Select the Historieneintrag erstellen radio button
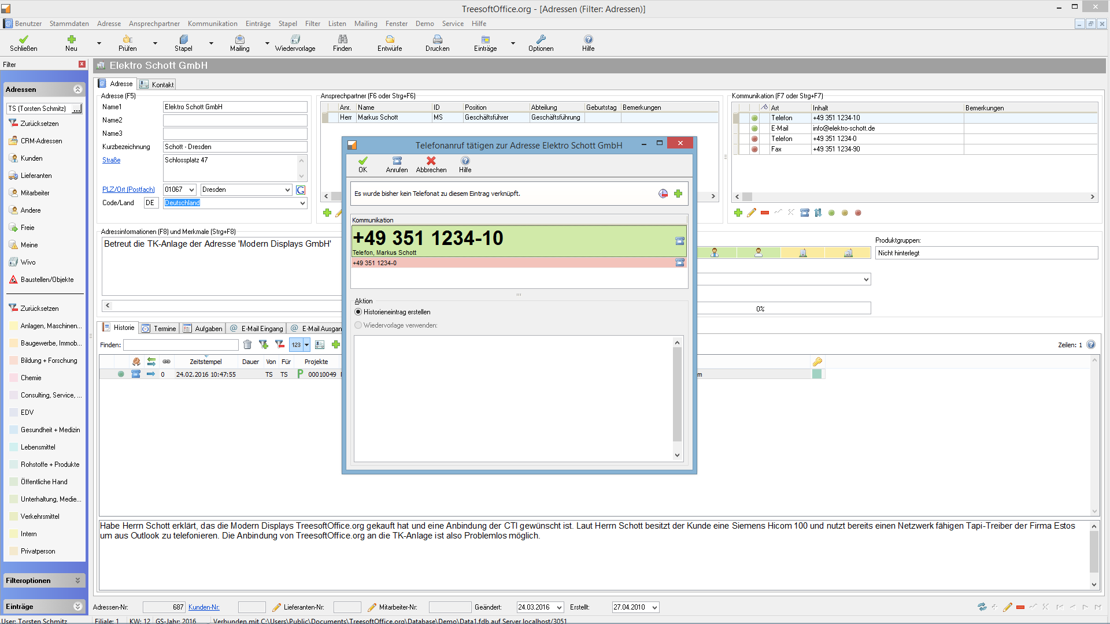Image resolution: width=1110 pixels, height=624 pixels. click(358, 312)
